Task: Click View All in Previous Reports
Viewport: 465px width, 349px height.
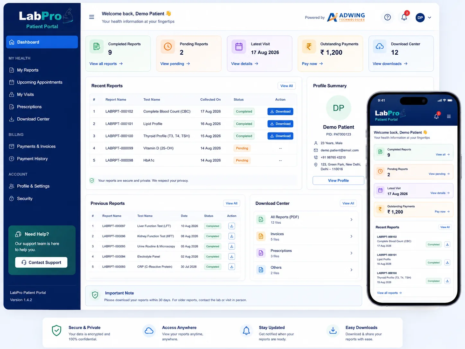Action: (x=232, y=203)
